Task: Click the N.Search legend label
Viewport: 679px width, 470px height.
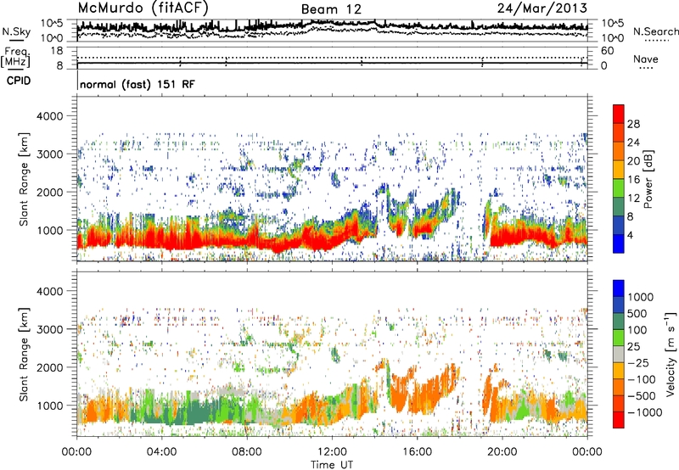Action: (656, 31)
